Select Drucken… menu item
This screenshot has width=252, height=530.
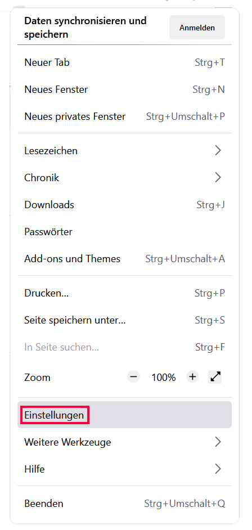pos(125,293)
